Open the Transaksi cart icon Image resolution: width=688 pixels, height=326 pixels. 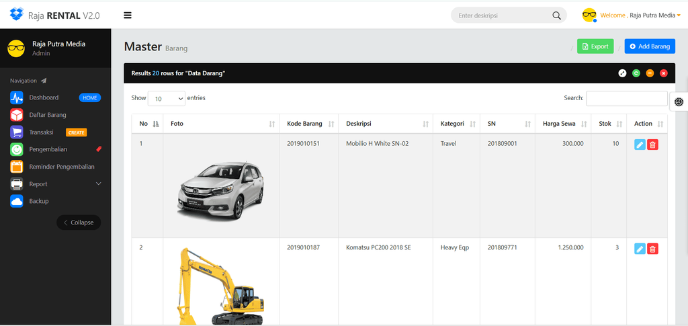(17, 132)
